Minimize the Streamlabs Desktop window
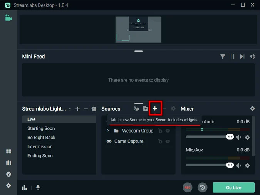 pos(233,5)
